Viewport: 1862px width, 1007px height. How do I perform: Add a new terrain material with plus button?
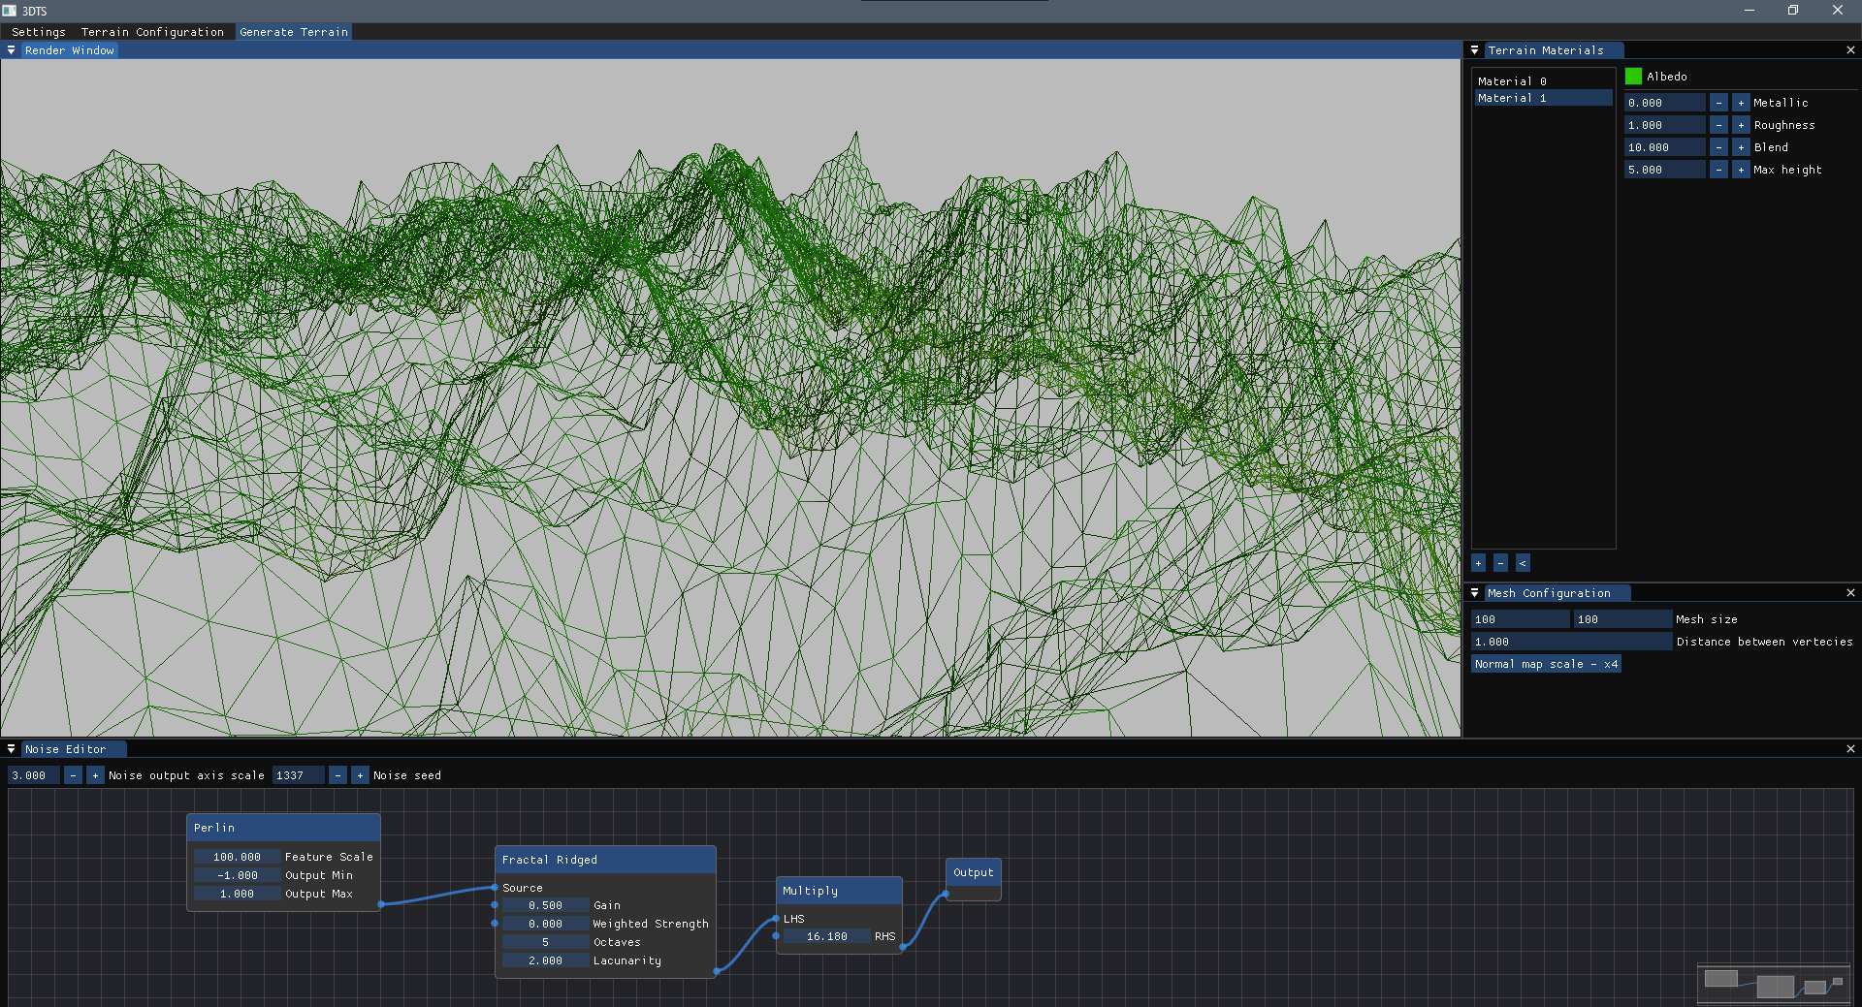[x=1479, y=563]
